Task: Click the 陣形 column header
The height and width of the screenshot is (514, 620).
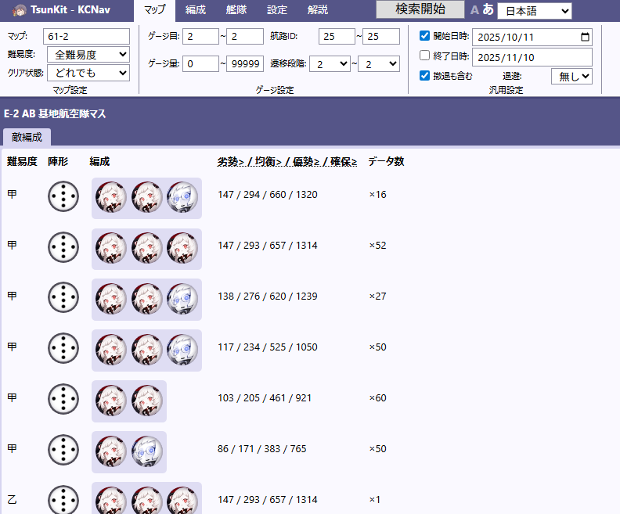Action: pos(58,161)
